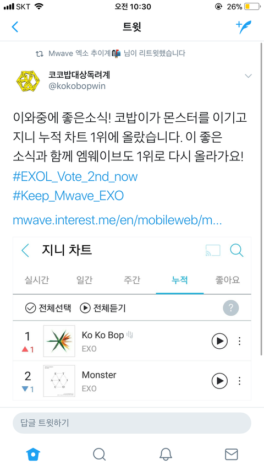This screenshot has height=470, width=264.
Task: Tap the reply tweet input field
Action: pos(131,423)
